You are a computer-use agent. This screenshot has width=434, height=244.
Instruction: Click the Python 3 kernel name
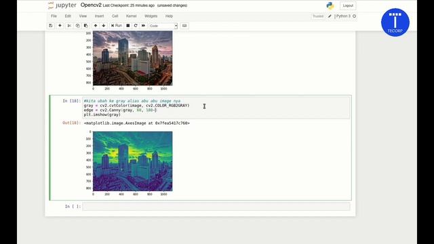(x=343, y=16)
